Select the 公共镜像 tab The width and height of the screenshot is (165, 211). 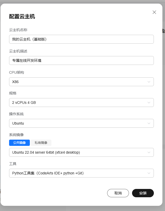pyautogui.click(x=19, y=143)
